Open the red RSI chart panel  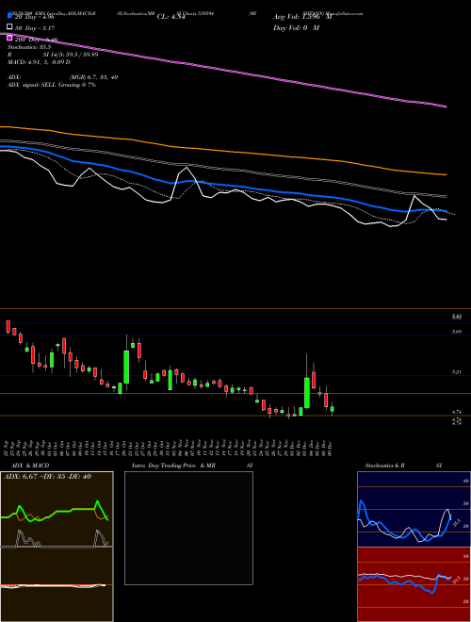(x=414, y=584)
